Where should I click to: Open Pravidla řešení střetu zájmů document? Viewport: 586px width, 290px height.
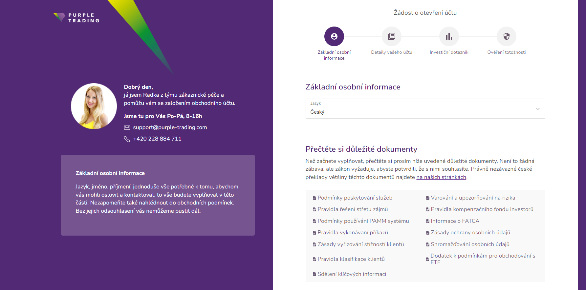[x=353, y=209]
